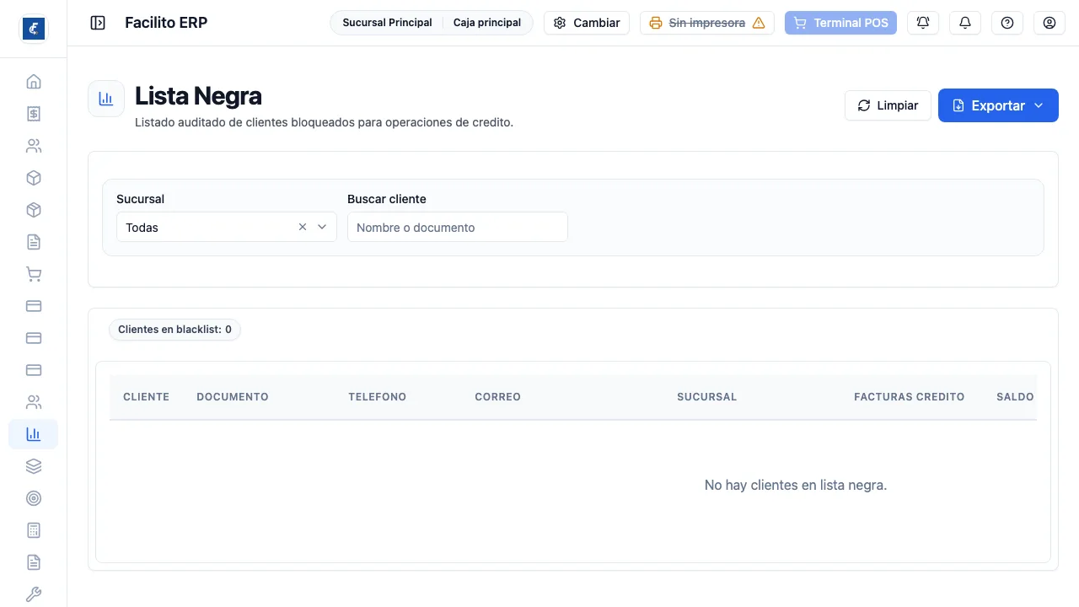Open the help question mark icon

click(x=1007, y=23)
